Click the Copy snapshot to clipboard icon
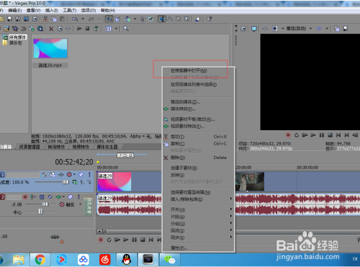 click(337, 29)
